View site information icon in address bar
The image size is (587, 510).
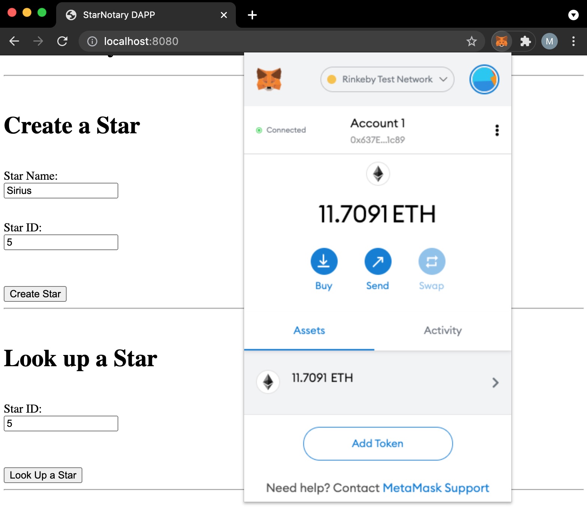click(x=92, y=41)
